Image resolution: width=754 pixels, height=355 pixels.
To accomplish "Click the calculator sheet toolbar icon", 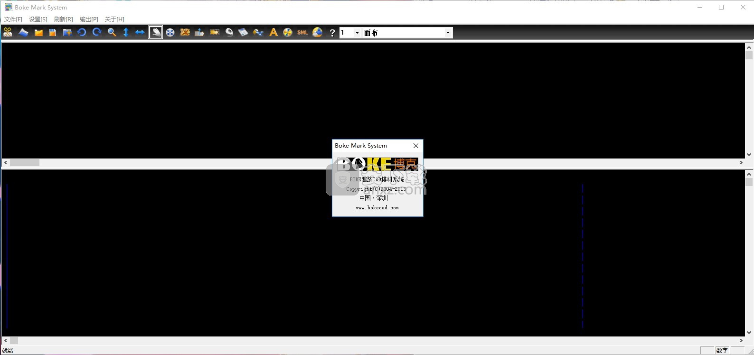I will pyautogui.click(x=244, y=32).
